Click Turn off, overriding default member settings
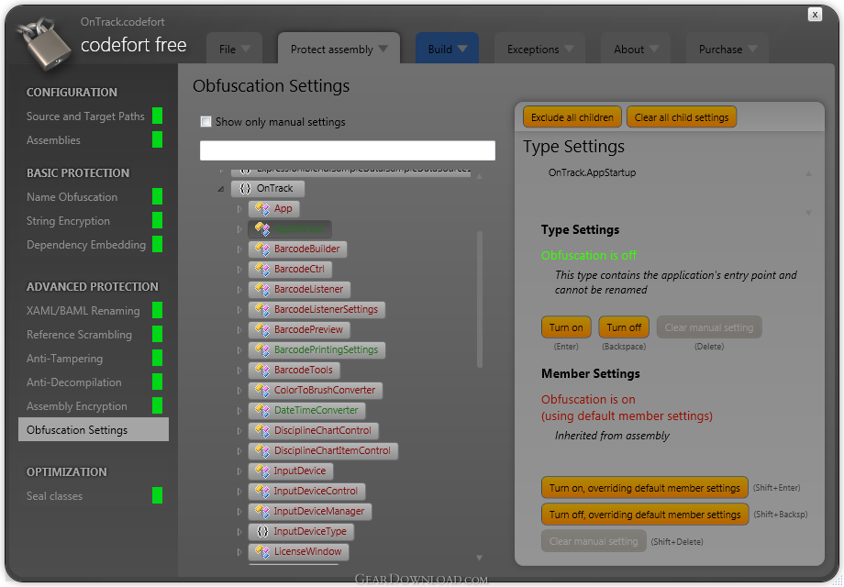This screenshot has height=587, width=844. pyautogui.click(x=645, y=515)
